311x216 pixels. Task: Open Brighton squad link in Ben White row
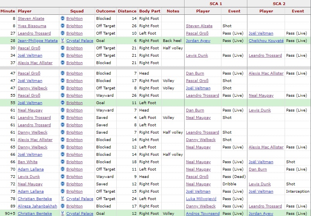[x=74, y=162]
